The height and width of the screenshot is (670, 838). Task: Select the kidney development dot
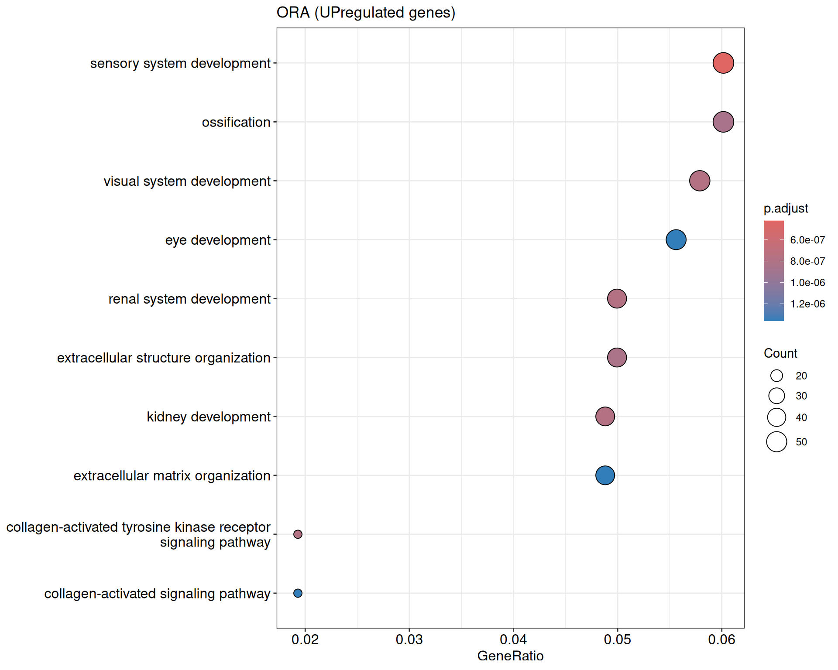pyautogui.click(x=605, y=417)
